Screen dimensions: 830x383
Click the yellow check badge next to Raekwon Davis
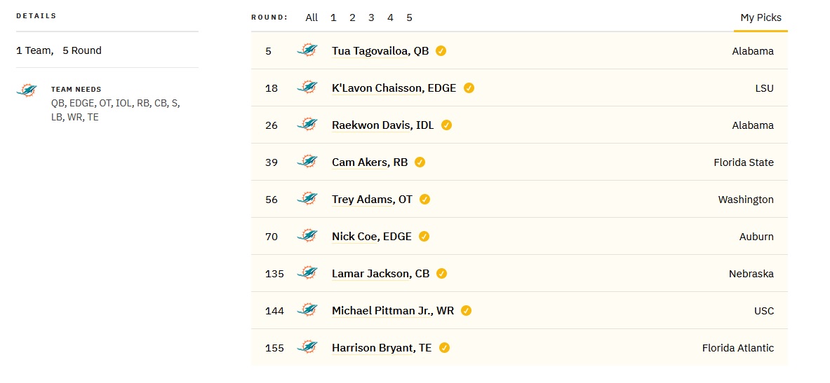(446, 125)
